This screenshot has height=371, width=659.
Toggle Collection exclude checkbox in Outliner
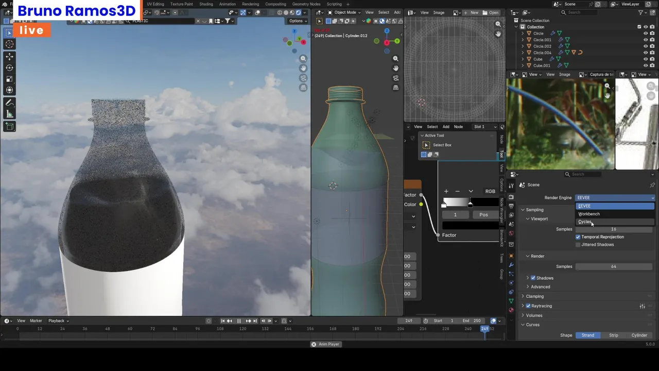point(639,27)
